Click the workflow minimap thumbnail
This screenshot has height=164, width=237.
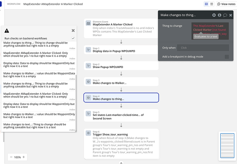pos(227,146)
